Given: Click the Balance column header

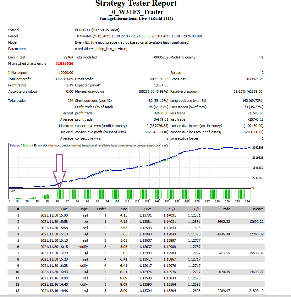Looking at the screenshot, I should pyautogui.click(x=257, y=209).
